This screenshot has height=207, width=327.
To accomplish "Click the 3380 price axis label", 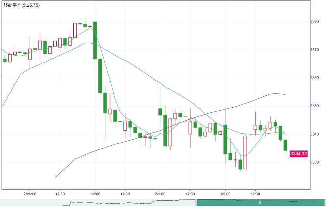I will tap(315, 21).
